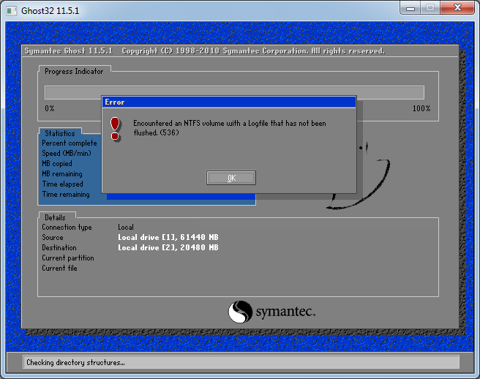Click the red exclamation error icon
Screen dimensions: 480x379
[115, 129]
